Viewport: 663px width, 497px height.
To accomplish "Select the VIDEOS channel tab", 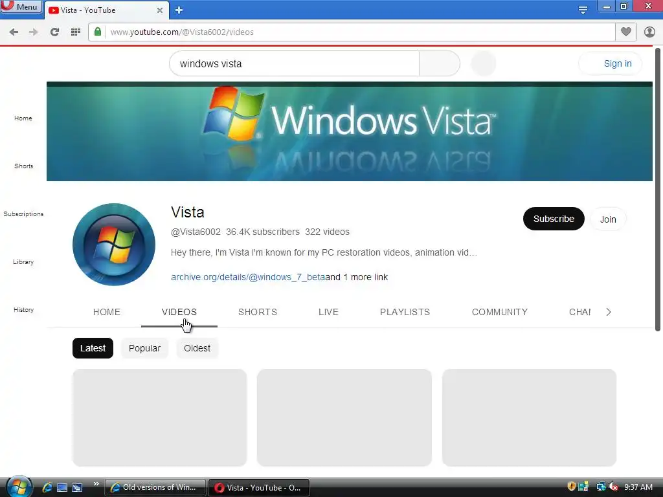I will [179, 312].
